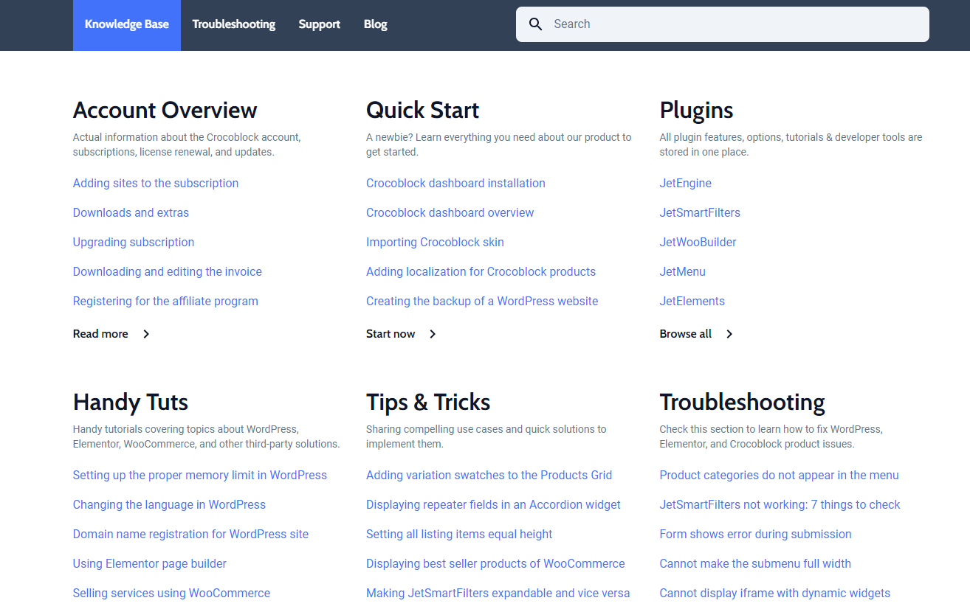
Task: Click arrow next to Read more
Action: click(146, 334)
